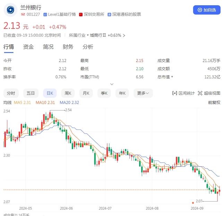
Task: Select the 日K chart view
Action: tap(50, 93)
